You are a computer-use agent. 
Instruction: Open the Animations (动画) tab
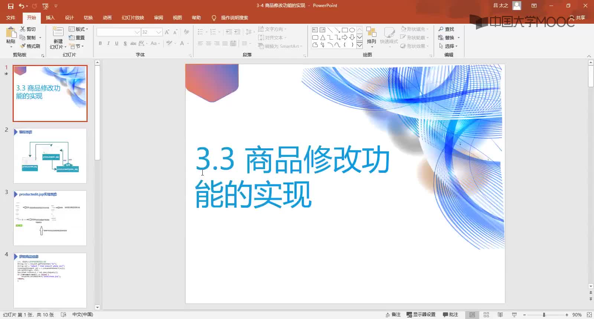pyautogui.click(x=107, y=18)
